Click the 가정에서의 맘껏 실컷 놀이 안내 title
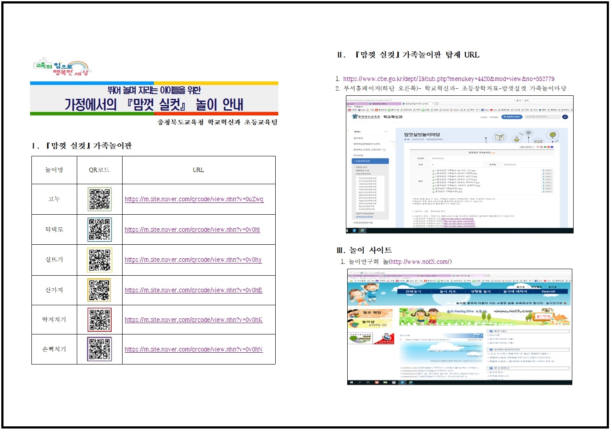This screenshot has height=432, width=612. click(154, 105)
